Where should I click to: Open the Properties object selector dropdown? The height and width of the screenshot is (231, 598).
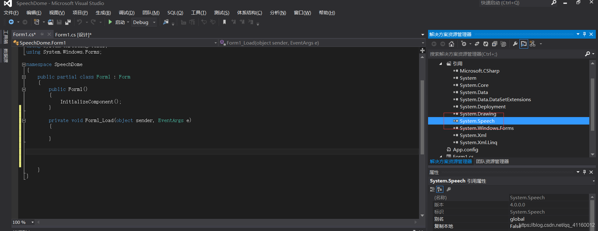click(x=593, y=181)
